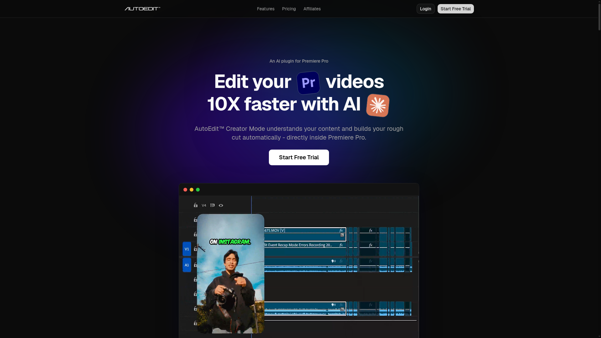Screen dimensions: 601x338
Task: Click 'An AI plugin for Premiere Pro' tagline
Action: [x=299, y=61]
